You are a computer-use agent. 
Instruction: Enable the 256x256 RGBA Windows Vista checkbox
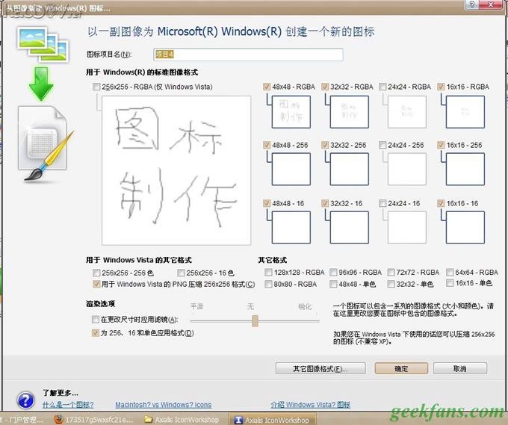[96, 87]
